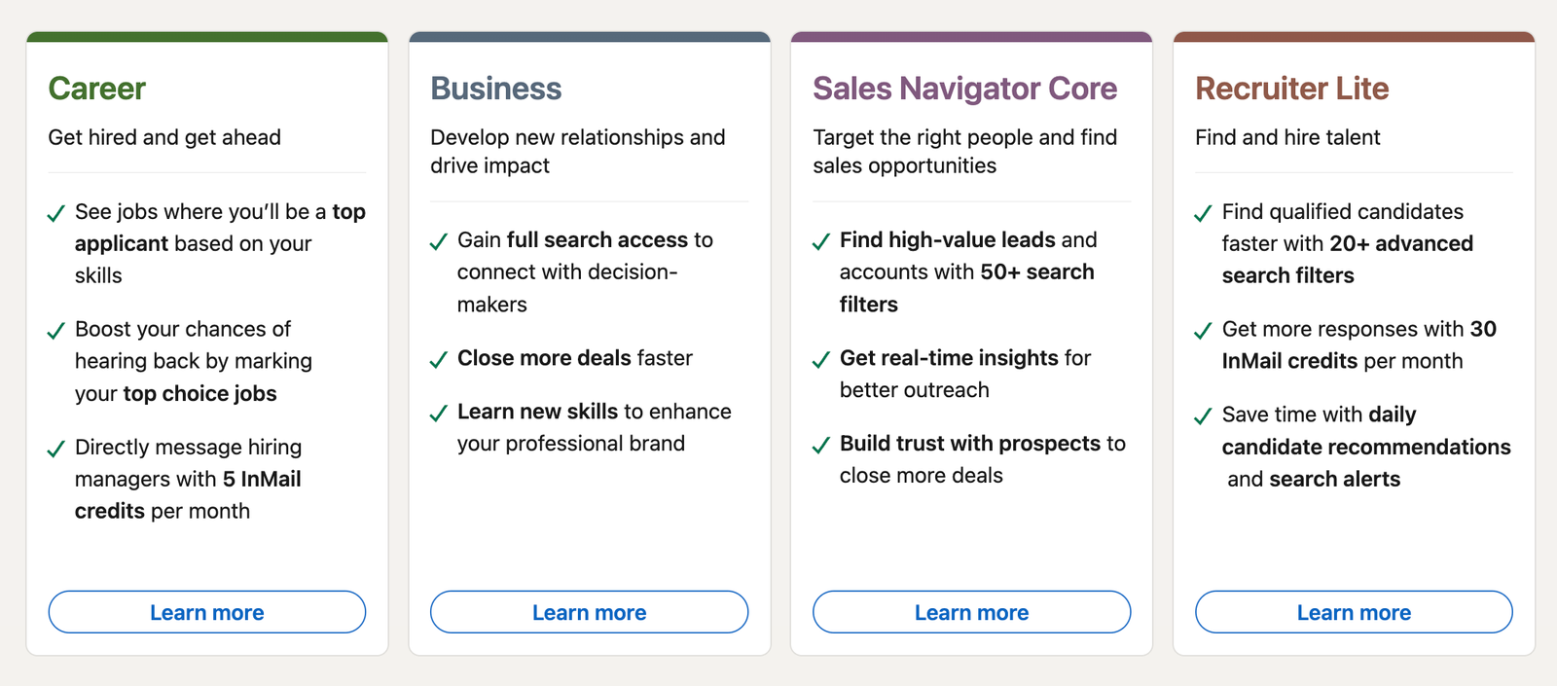Click the checkmark beside '5 InMail credits' feature
The width and height of the screenshot is (1557, 686).
coord(57,449)
